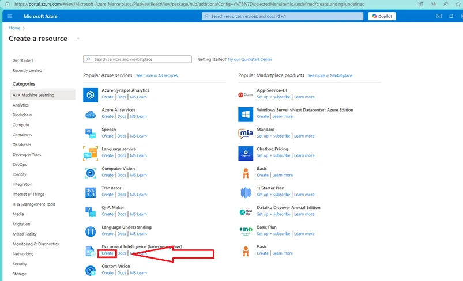Click the QnA Maker icon
This screenshot has height=281, width=463.
point(91,212)
